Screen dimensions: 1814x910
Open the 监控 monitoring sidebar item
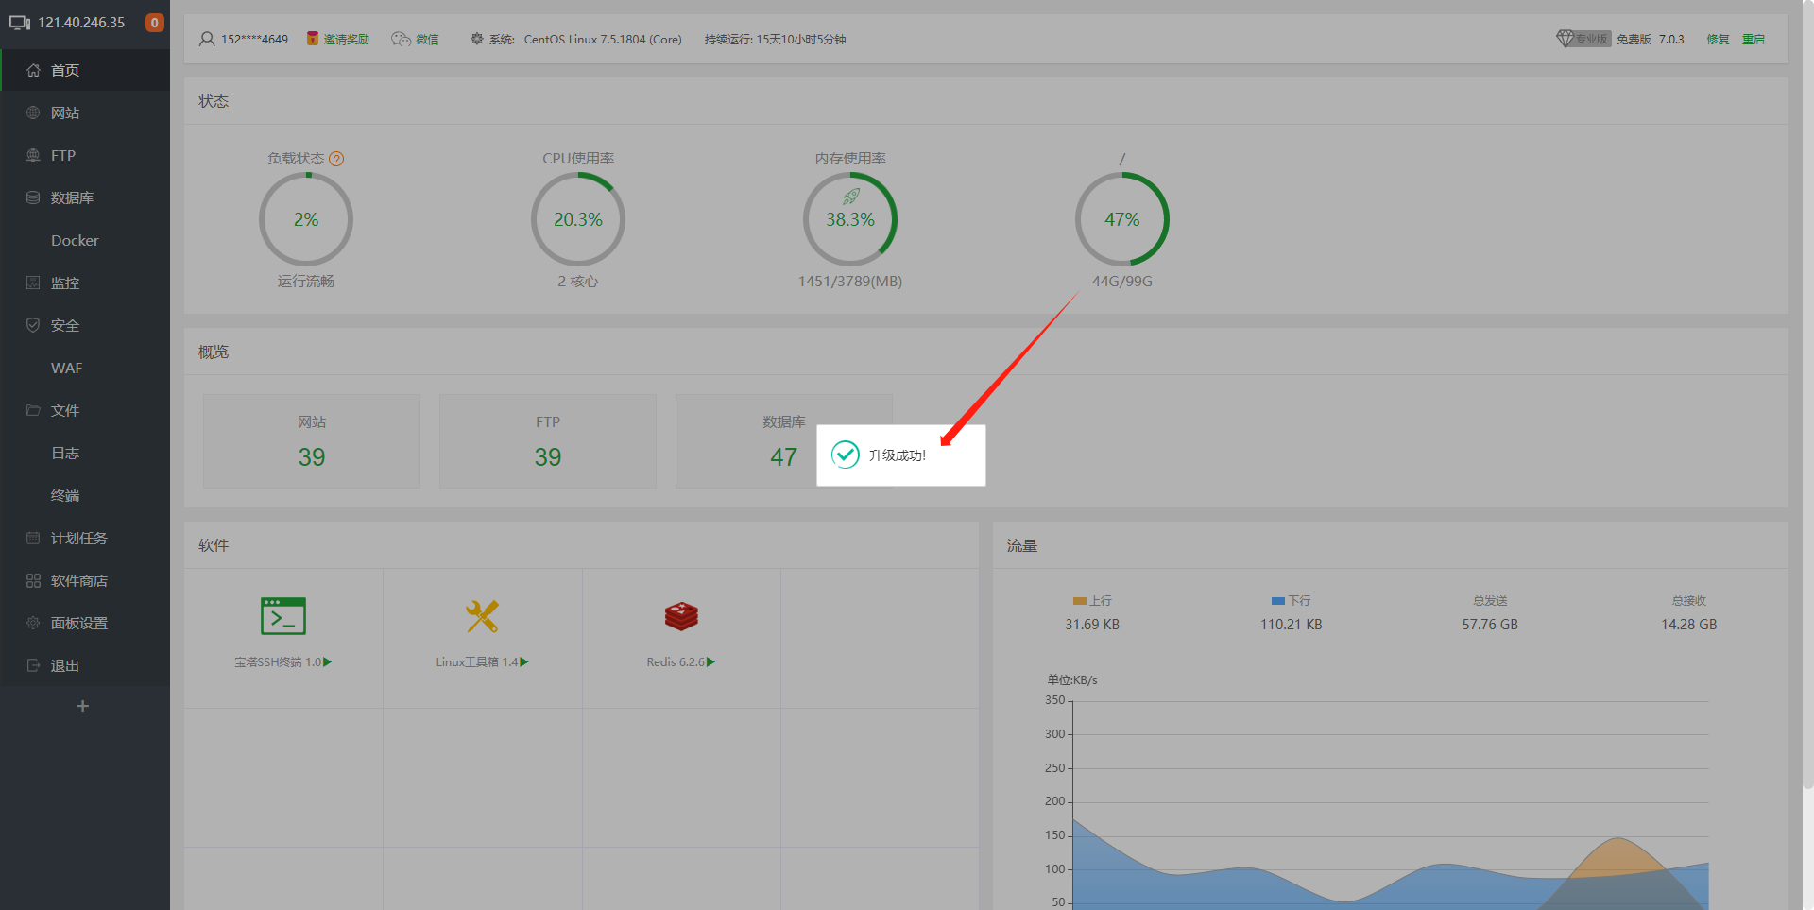coord(85,283)
